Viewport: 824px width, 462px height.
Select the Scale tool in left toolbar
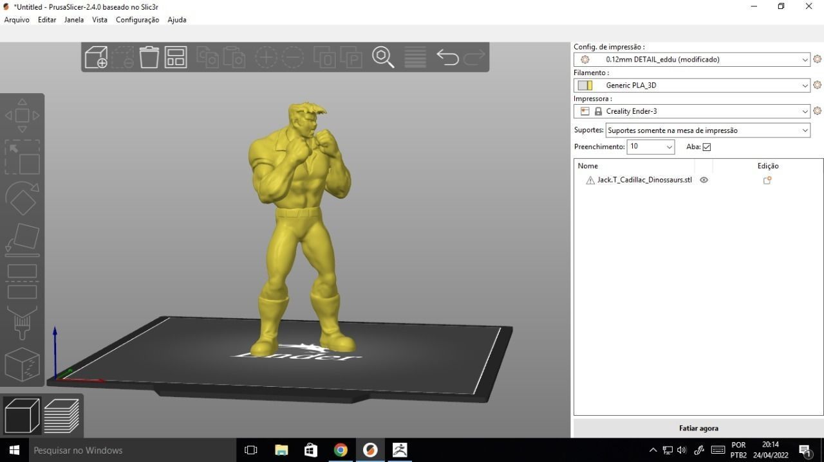coord(22,157)
